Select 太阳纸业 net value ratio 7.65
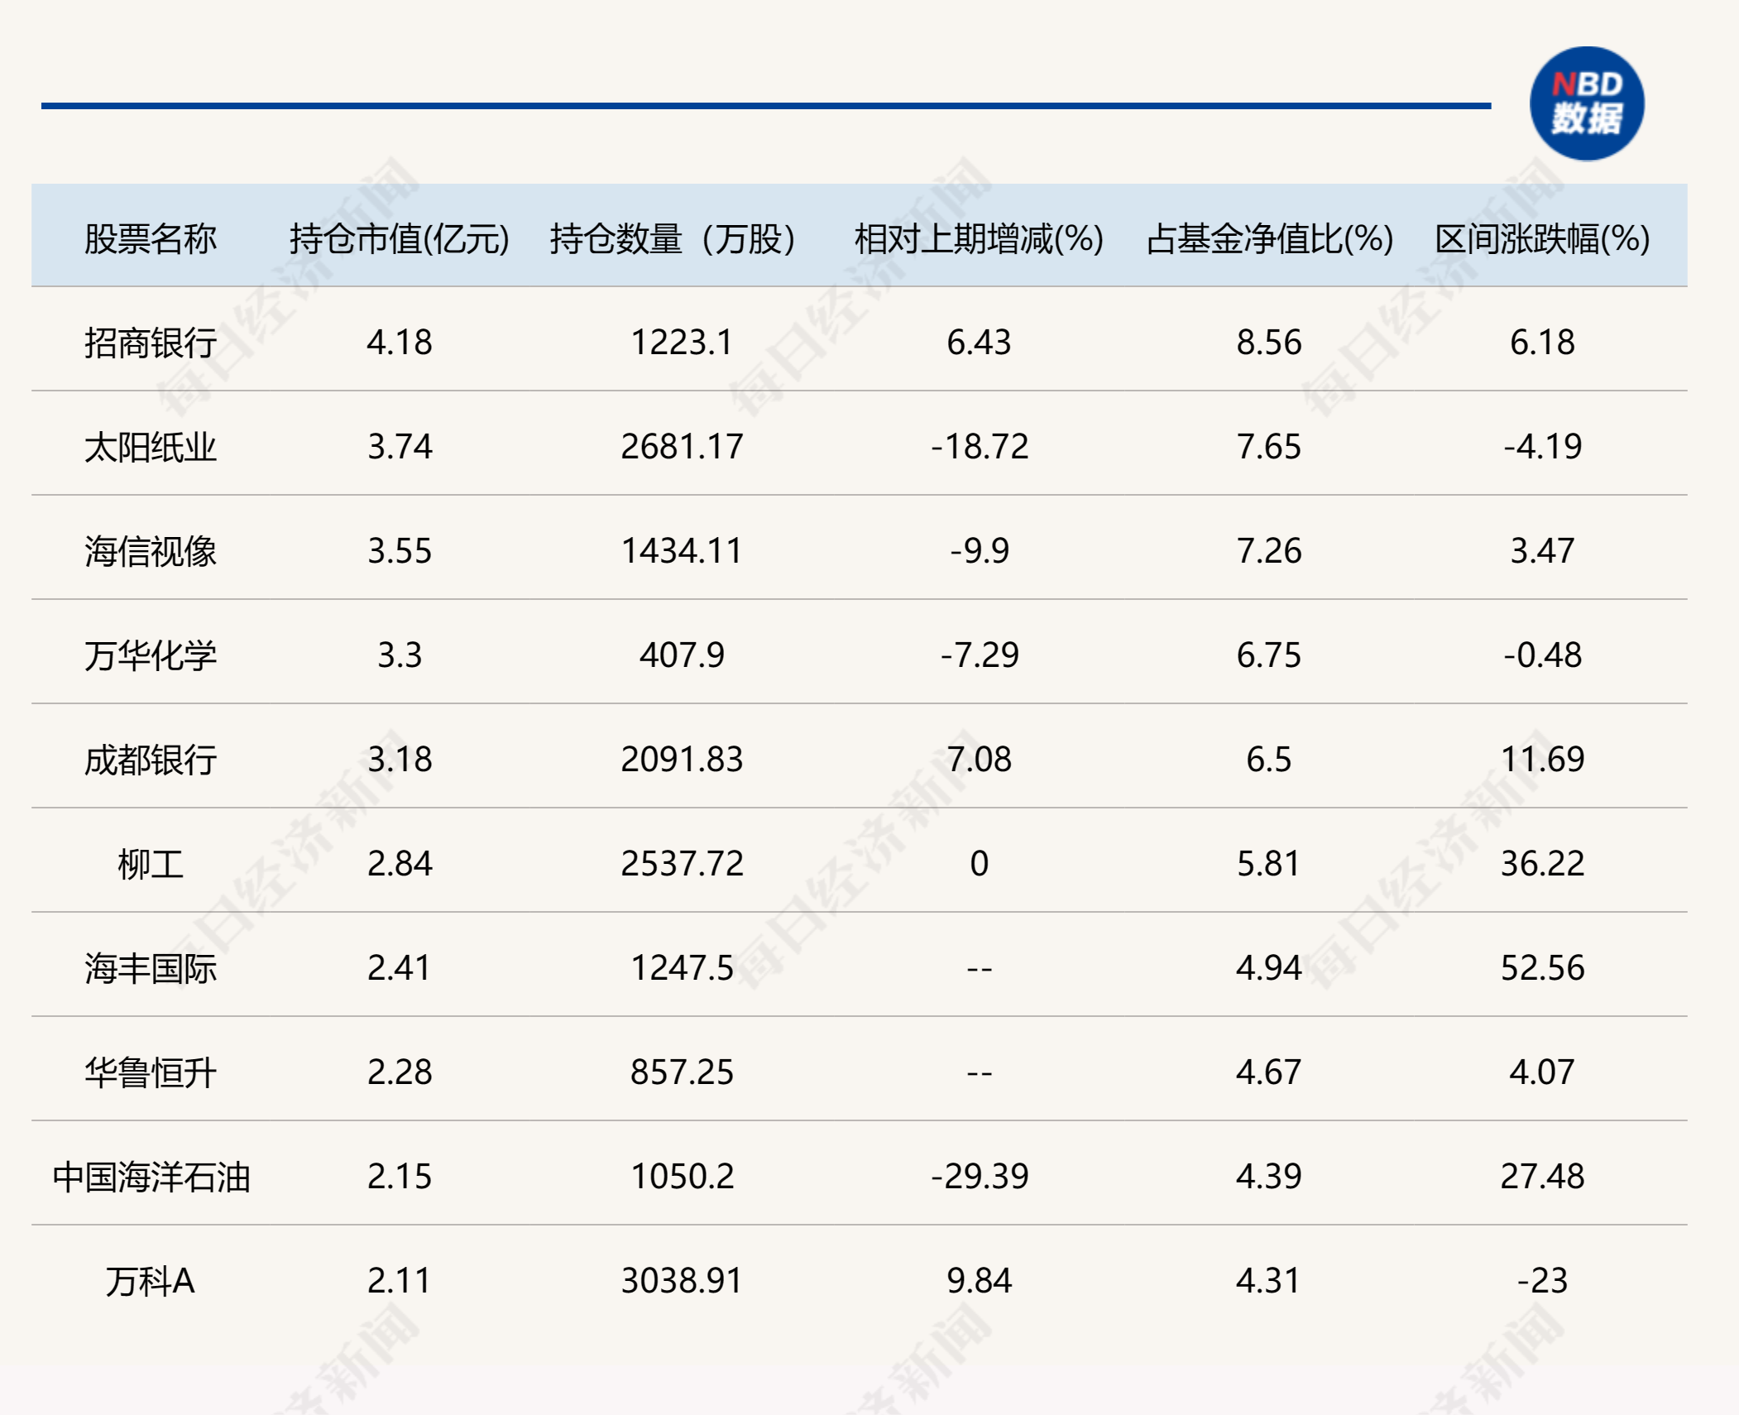This screenshot has width=1739, height=1415. coord(1269,447)
